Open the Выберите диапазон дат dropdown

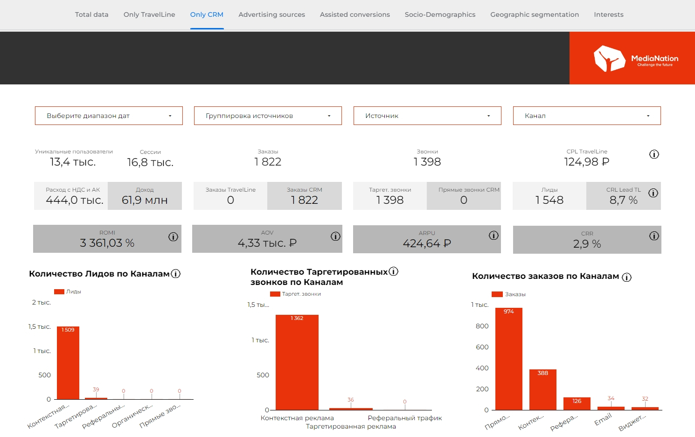pos(109,116)
